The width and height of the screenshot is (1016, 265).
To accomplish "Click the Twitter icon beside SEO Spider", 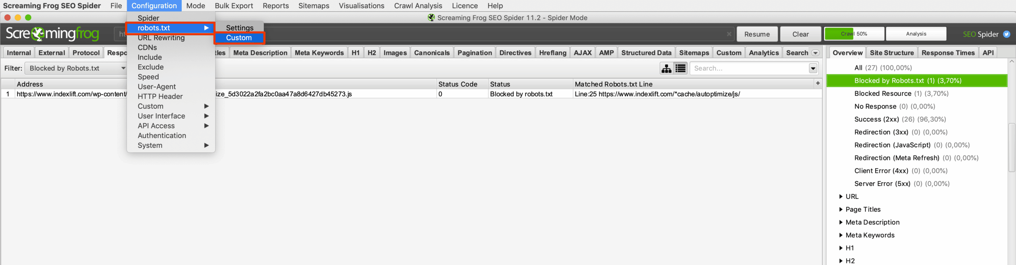I will (x=1006, y=34).
